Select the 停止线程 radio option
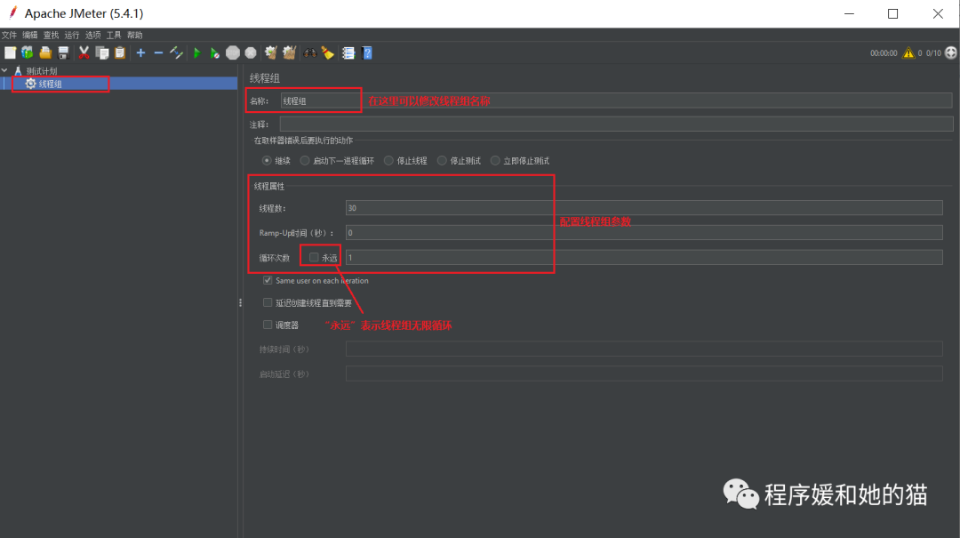This screenshot has height=538, width=960. pos(388,161)
